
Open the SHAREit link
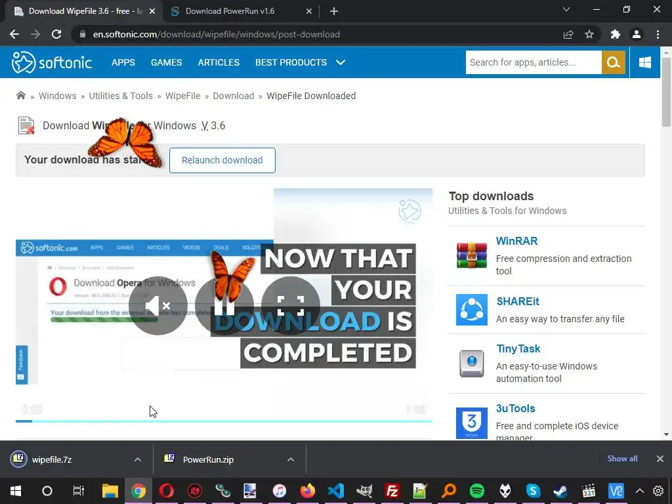(518, 301)
